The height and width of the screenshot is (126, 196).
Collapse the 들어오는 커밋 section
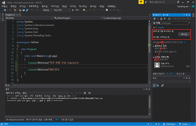pos(154,46)
